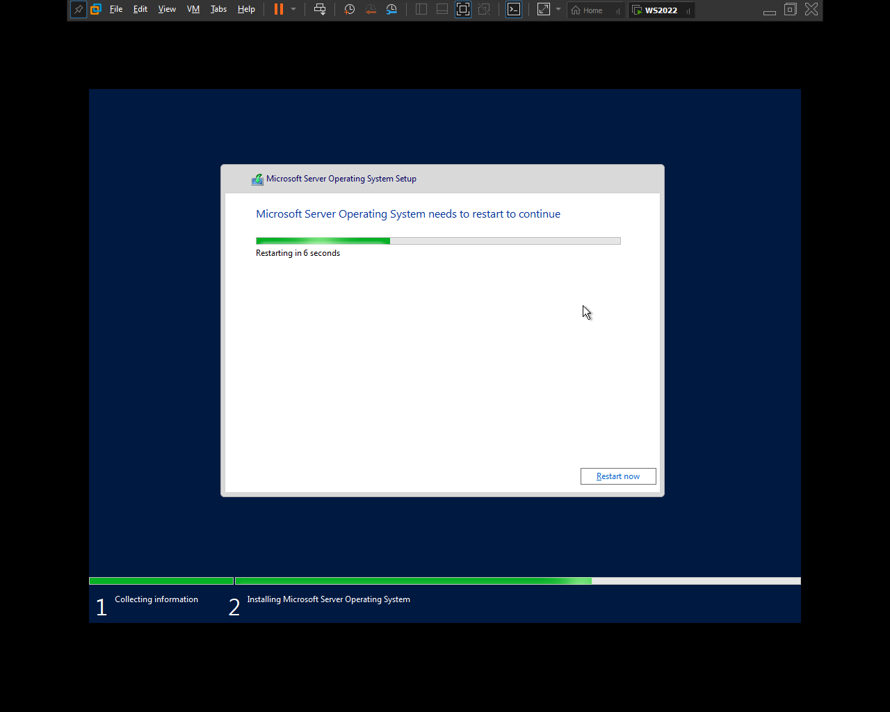Click the 'Microsoft Server Operating System Setup' title text
Image resolution: width=890 pixels, height=712 pixels.
click(x=341, y=179)
